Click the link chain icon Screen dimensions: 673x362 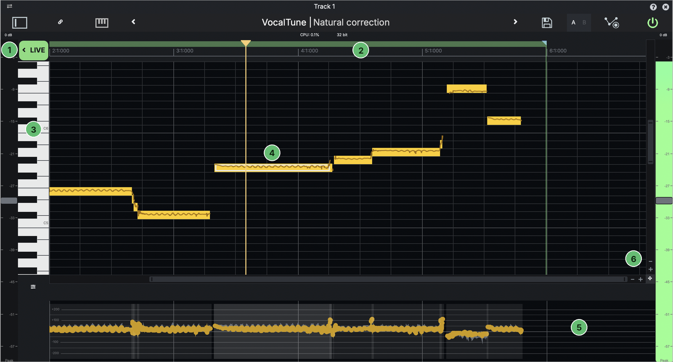pos(60,22)
